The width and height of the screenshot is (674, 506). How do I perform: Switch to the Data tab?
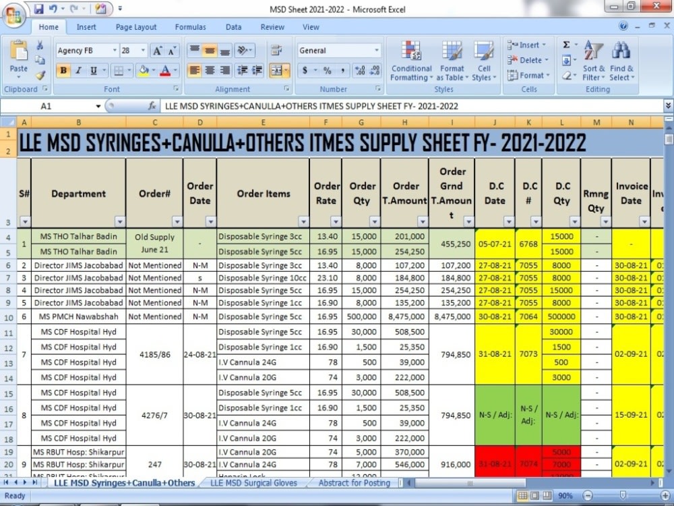click(233, 27)
